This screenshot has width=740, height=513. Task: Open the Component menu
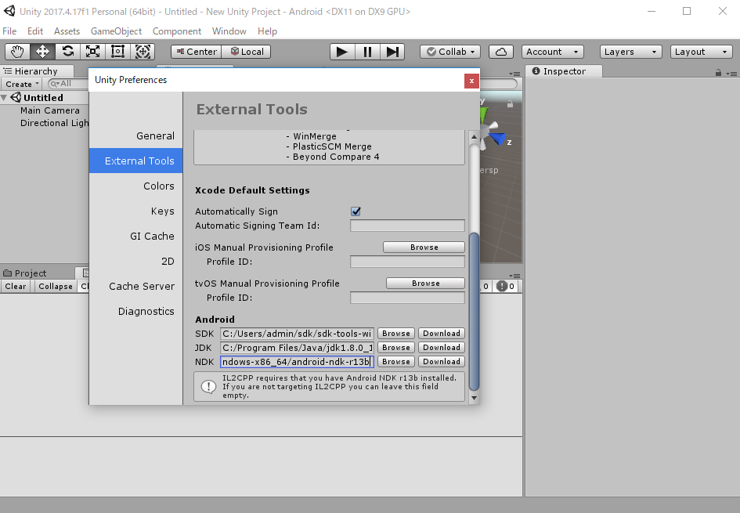[176, 31]
